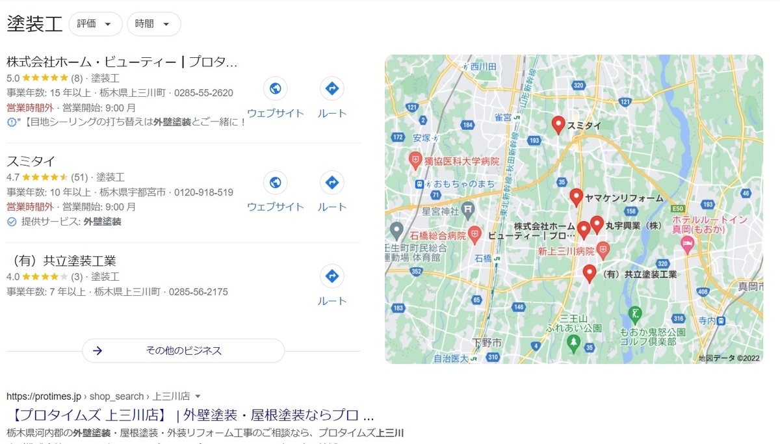Viewport: 780px width, 444px height.
Task: Click the (8) review count
Action: click(x=77, y=78)
